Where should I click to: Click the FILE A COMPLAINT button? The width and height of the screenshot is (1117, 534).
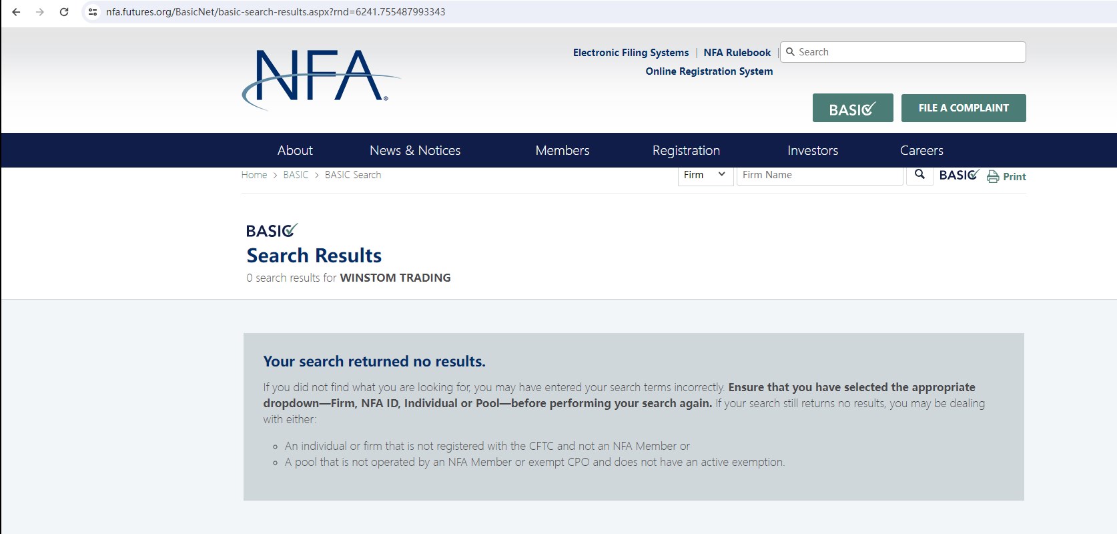coord(964,108)
